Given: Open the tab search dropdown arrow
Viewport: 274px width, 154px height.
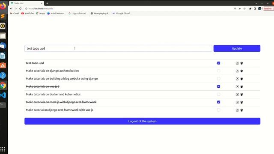Looking at the screenshot, I should tap(256, 3).
